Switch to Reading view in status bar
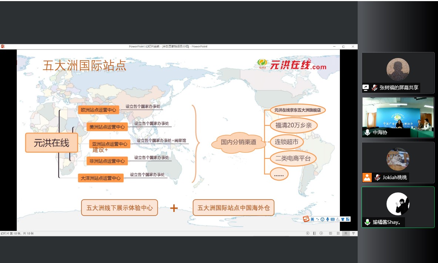The image size is (438, 263). pos(346,233)
